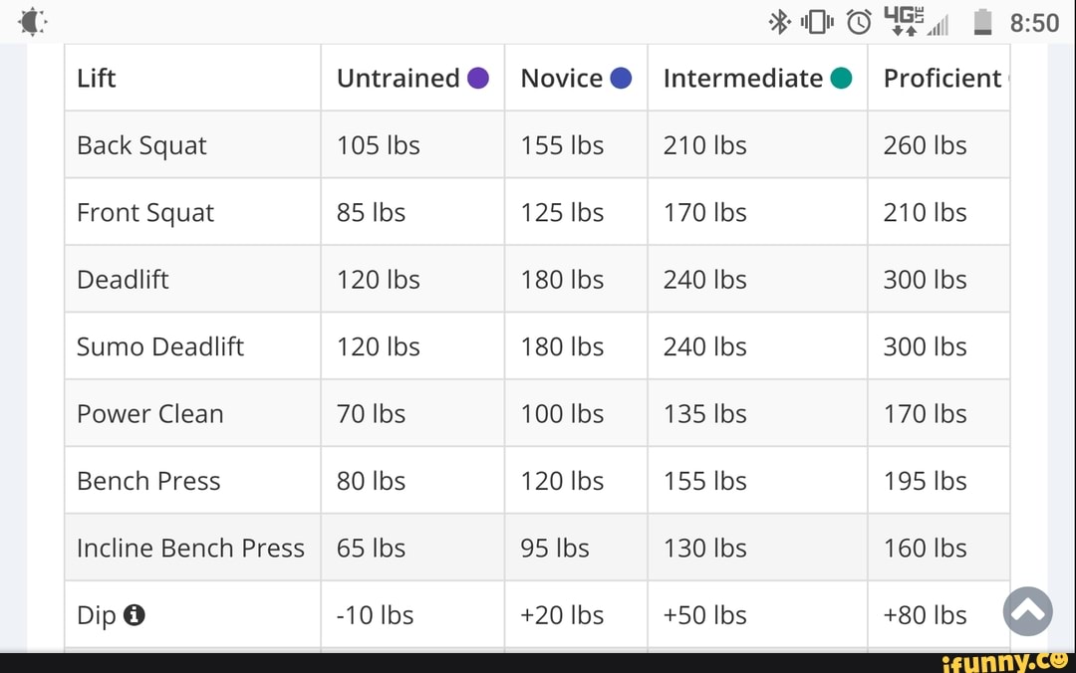Click the Back Squat row label

click(x=141, y=144)
